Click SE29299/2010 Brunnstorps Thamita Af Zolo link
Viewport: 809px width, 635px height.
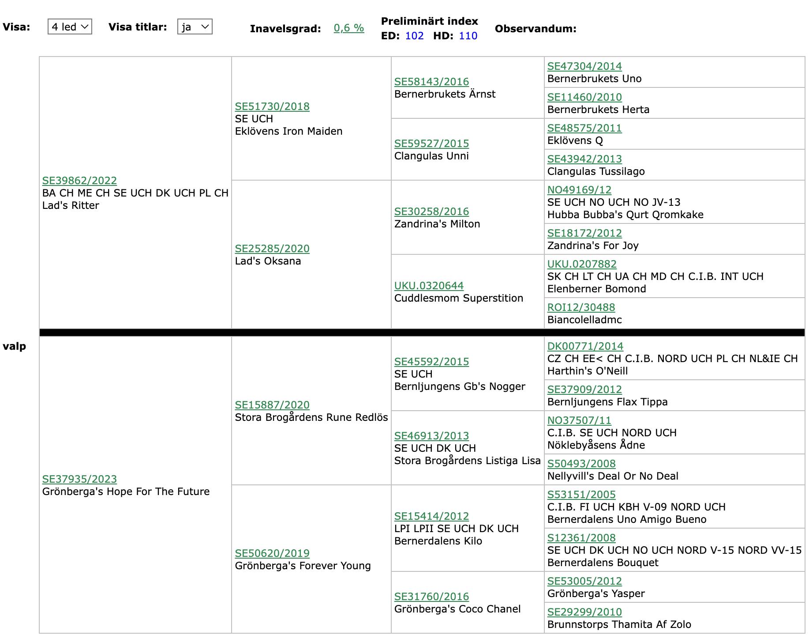point(584,612)
